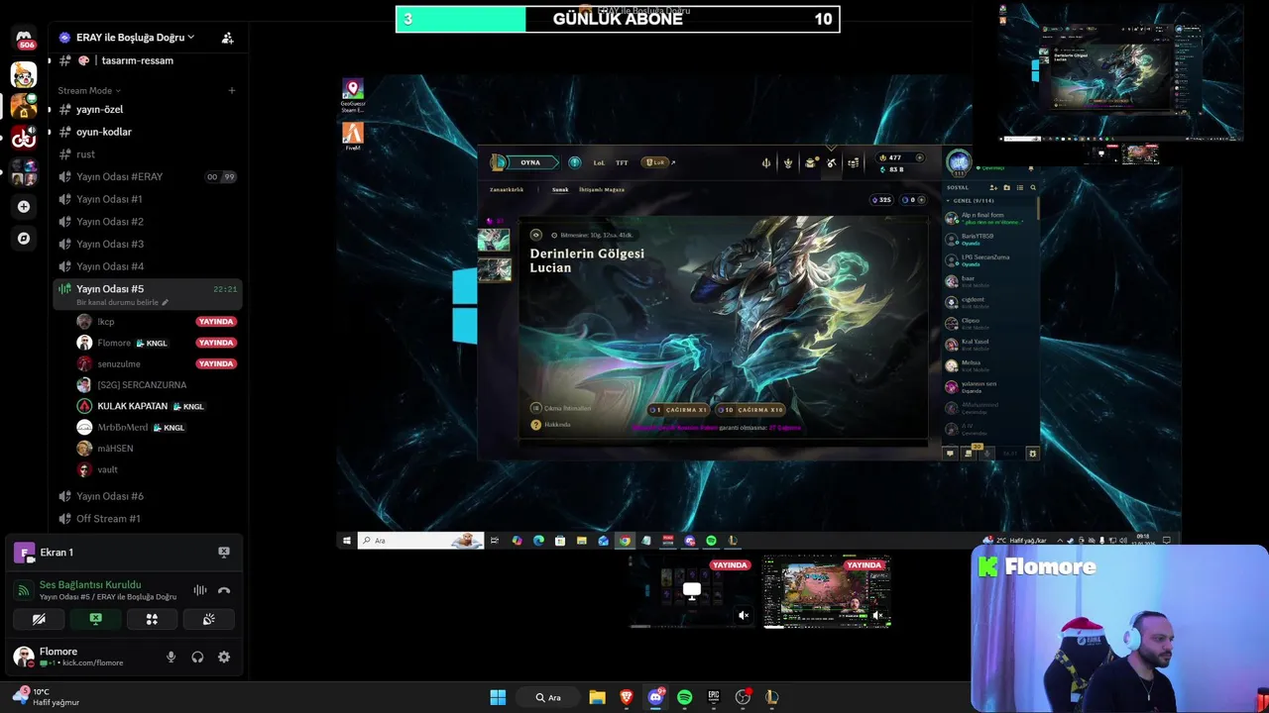Toggle camera on in voice panel
Screen dimensions: 1269x713
tap(39, 619)
